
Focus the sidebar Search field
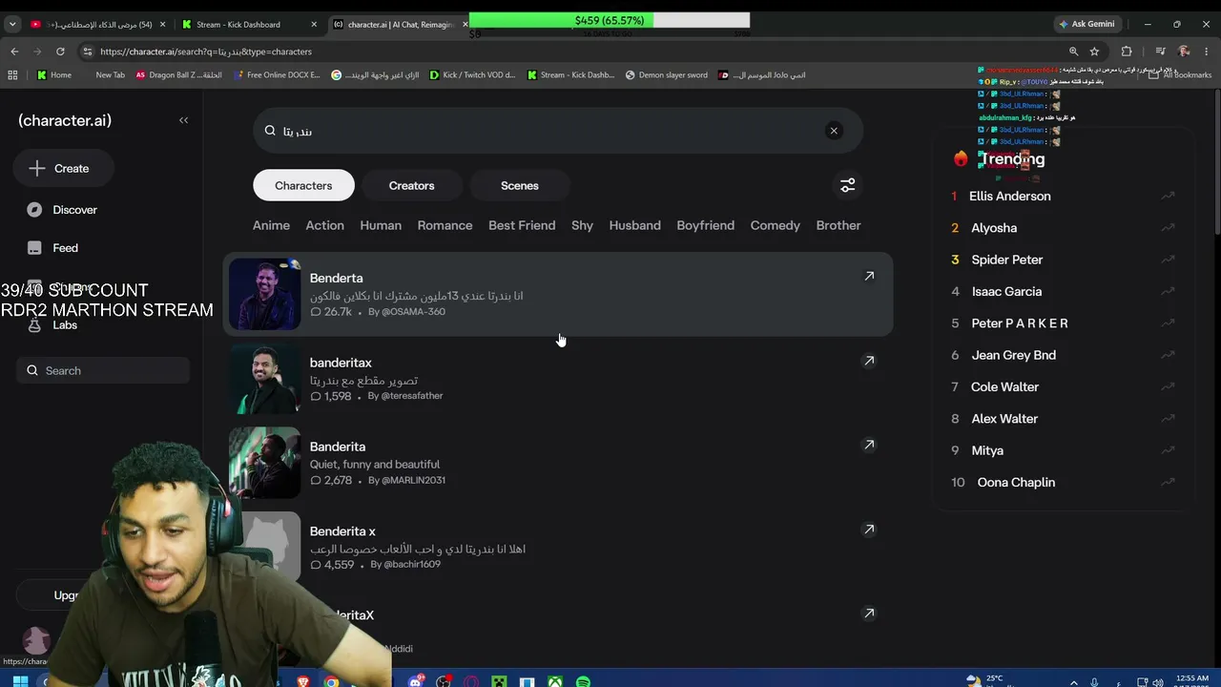point(103,370)
